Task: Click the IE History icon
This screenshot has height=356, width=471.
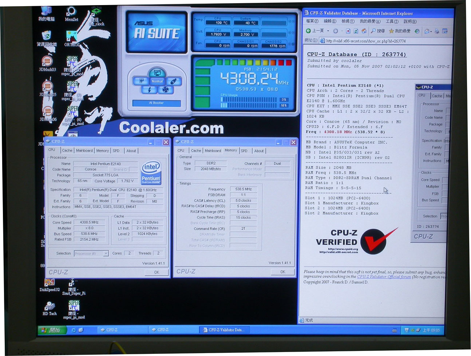Action: click(x=417, y=31)
